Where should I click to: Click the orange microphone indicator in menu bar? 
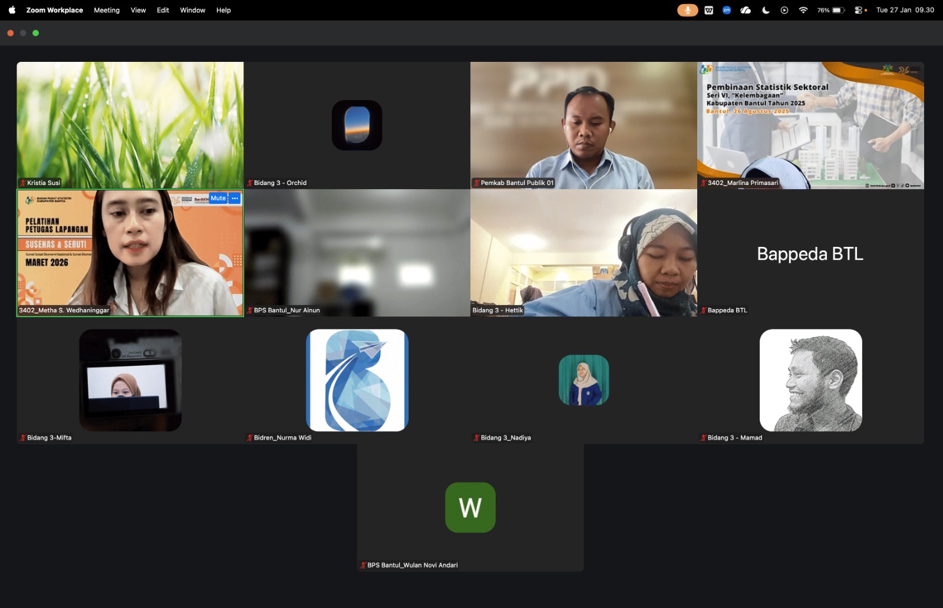coord(687,10)
